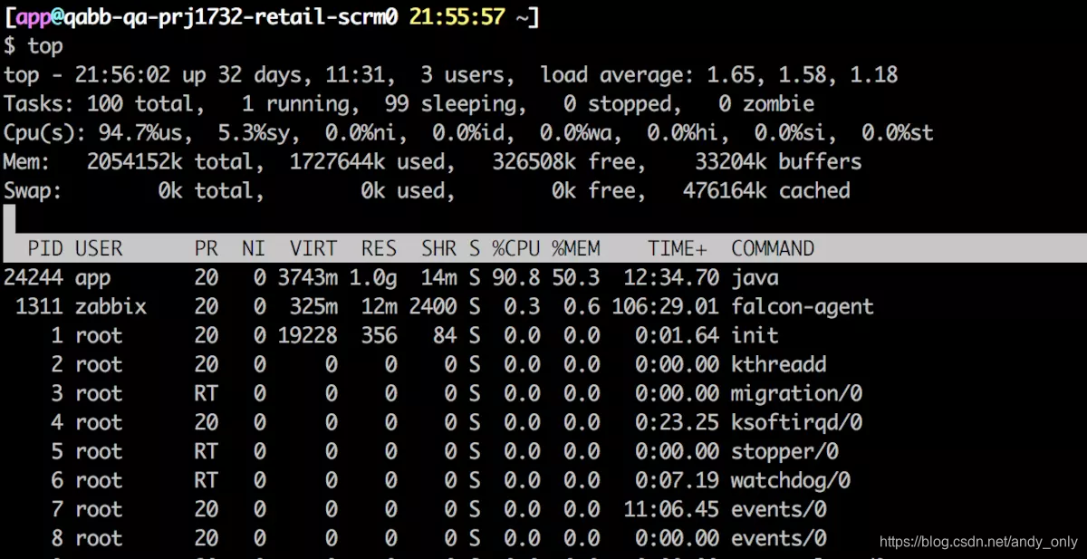Click the ksoftirqd/0 command text
Screen dimensions: 1087x559
click(x=797, y=422)
